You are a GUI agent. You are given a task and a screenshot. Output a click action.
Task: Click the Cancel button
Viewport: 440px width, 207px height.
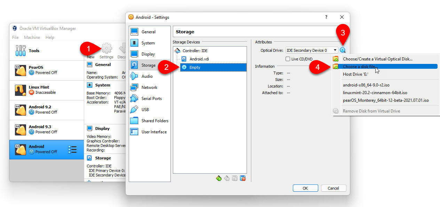[333, 188]
